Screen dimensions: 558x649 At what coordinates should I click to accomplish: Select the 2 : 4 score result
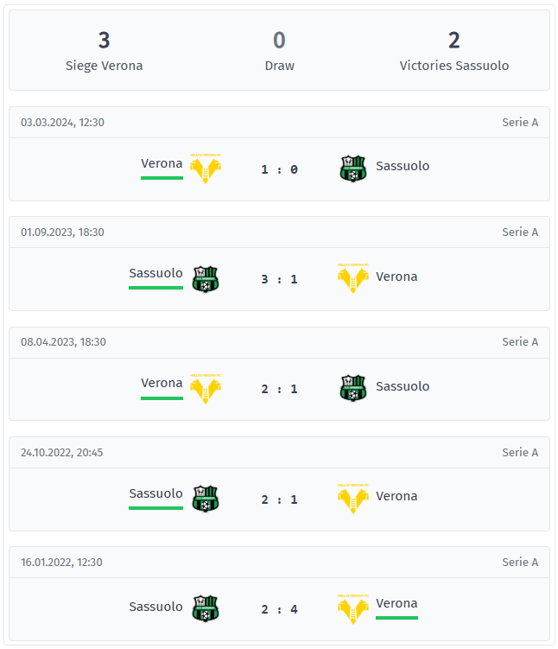tap(279, 609)
